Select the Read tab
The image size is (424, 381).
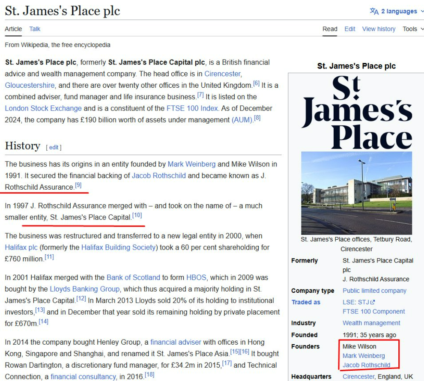coord(330,29)
